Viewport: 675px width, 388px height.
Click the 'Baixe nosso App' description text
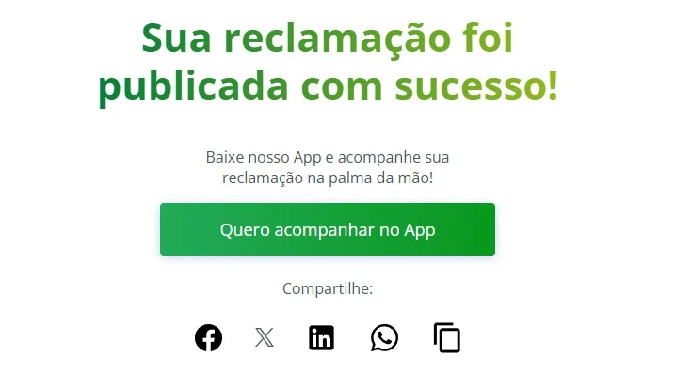coord(328,167)
